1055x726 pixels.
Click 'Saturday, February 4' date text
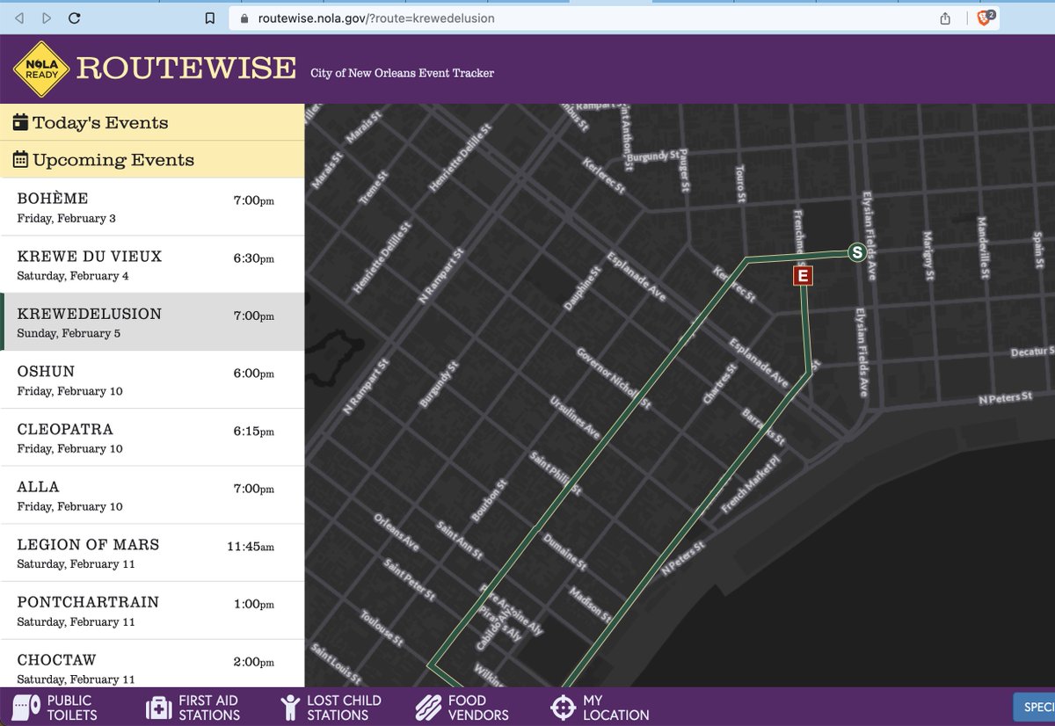click(x=73, y=276)
